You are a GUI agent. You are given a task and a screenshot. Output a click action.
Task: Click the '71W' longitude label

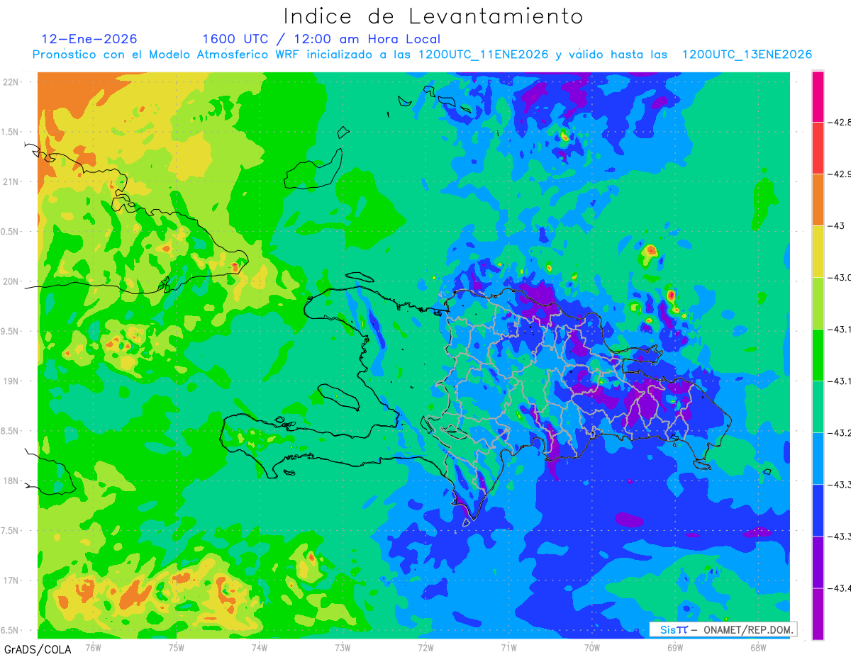tap(508, 647)
